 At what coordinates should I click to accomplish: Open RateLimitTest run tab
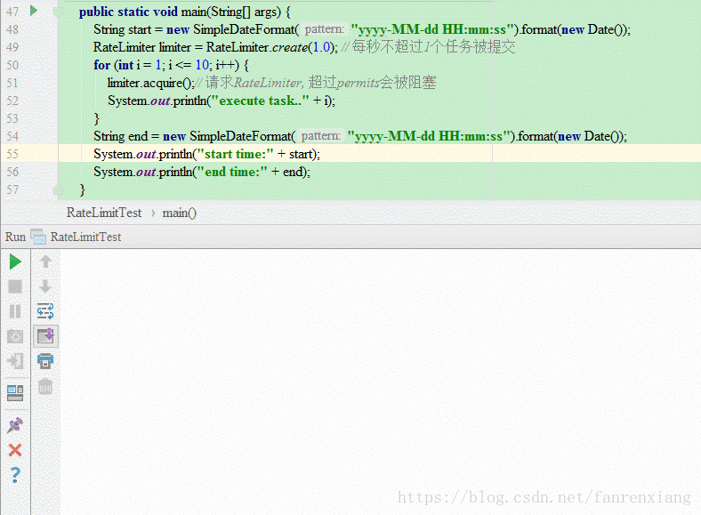(85, 237)
